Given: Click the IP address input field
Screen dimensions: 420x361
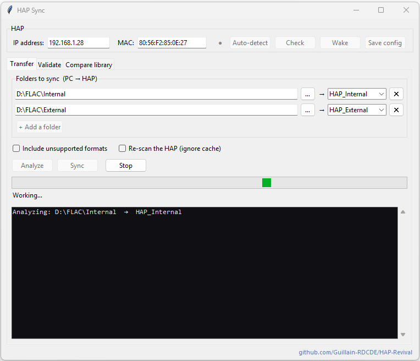Looking at the screenshot, I should click(x=79, y=43).
